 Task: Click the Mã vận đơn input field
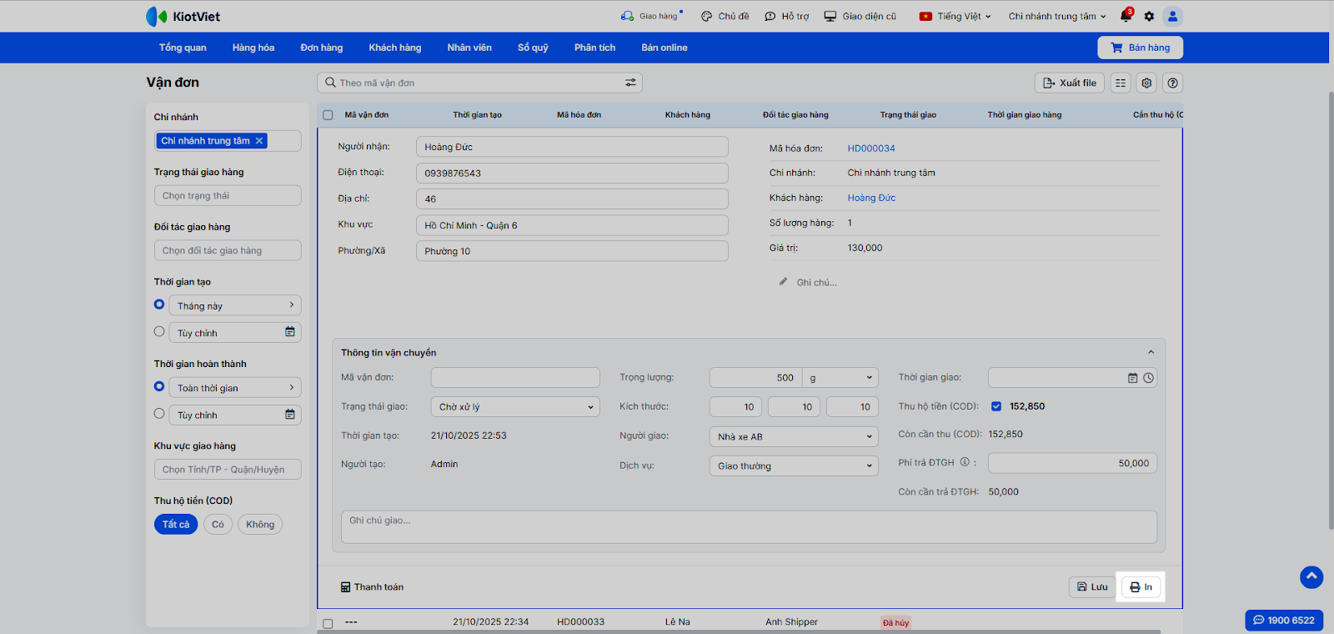coord(514,378)
